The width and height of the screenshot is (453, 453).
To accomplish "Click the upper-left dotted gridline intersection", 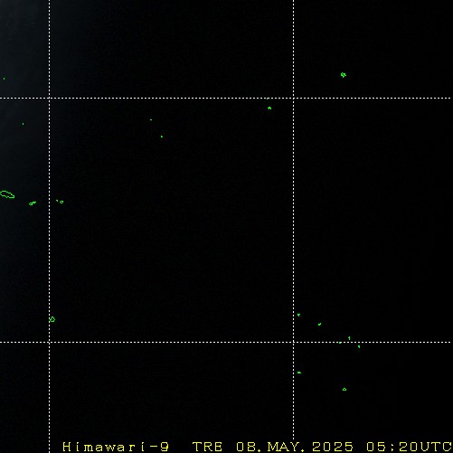I will [49, 98].
